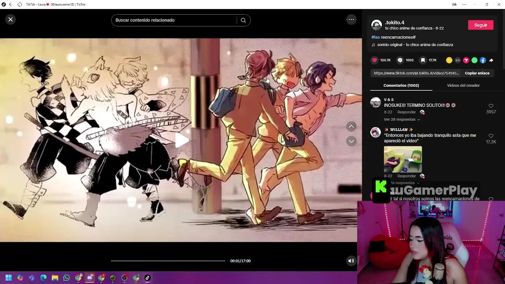Viewport: 505px width, 284px height.
Task: Send to friends via red paper-plane icon
Action: pyautogui.click(x=466, y=60)
